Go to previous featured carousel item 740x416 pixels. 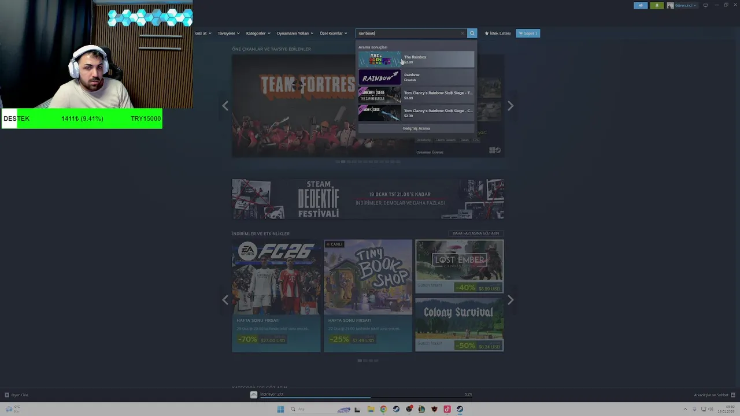click(225, 106)
